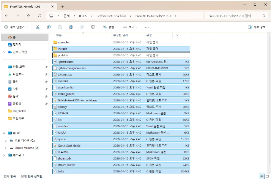Switch to large thumbnails view in status bar
271x180 pixels.
point(267,176)
